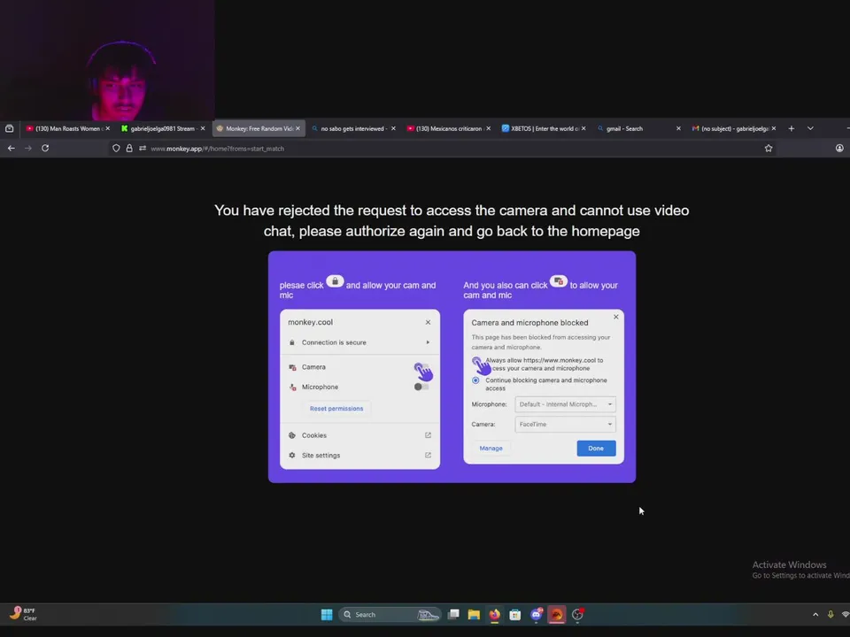Screen dimensions: 850x637
Task: Go back to the previous page
Action: [12, 148]
